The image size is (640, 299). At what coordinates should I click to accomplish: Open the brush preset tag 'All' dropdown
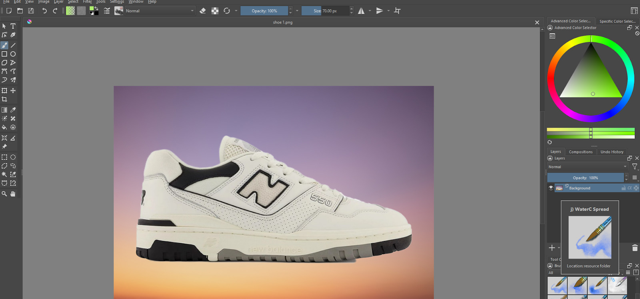(x=554, y=273)
